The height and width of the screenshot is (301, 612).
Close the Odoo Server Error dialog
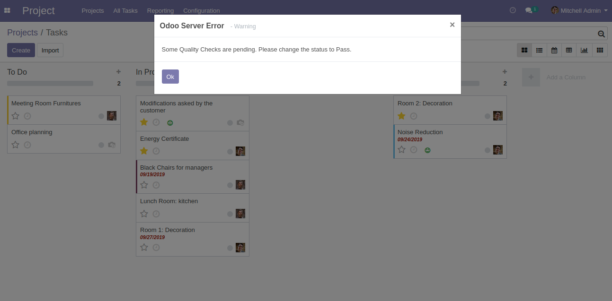pyautogui.click(x=452, y=25)
